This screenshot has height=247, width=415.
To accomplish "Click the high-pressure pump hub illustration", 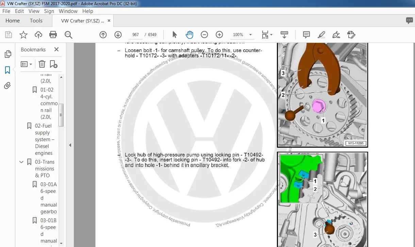I will (x=322, y=200).
